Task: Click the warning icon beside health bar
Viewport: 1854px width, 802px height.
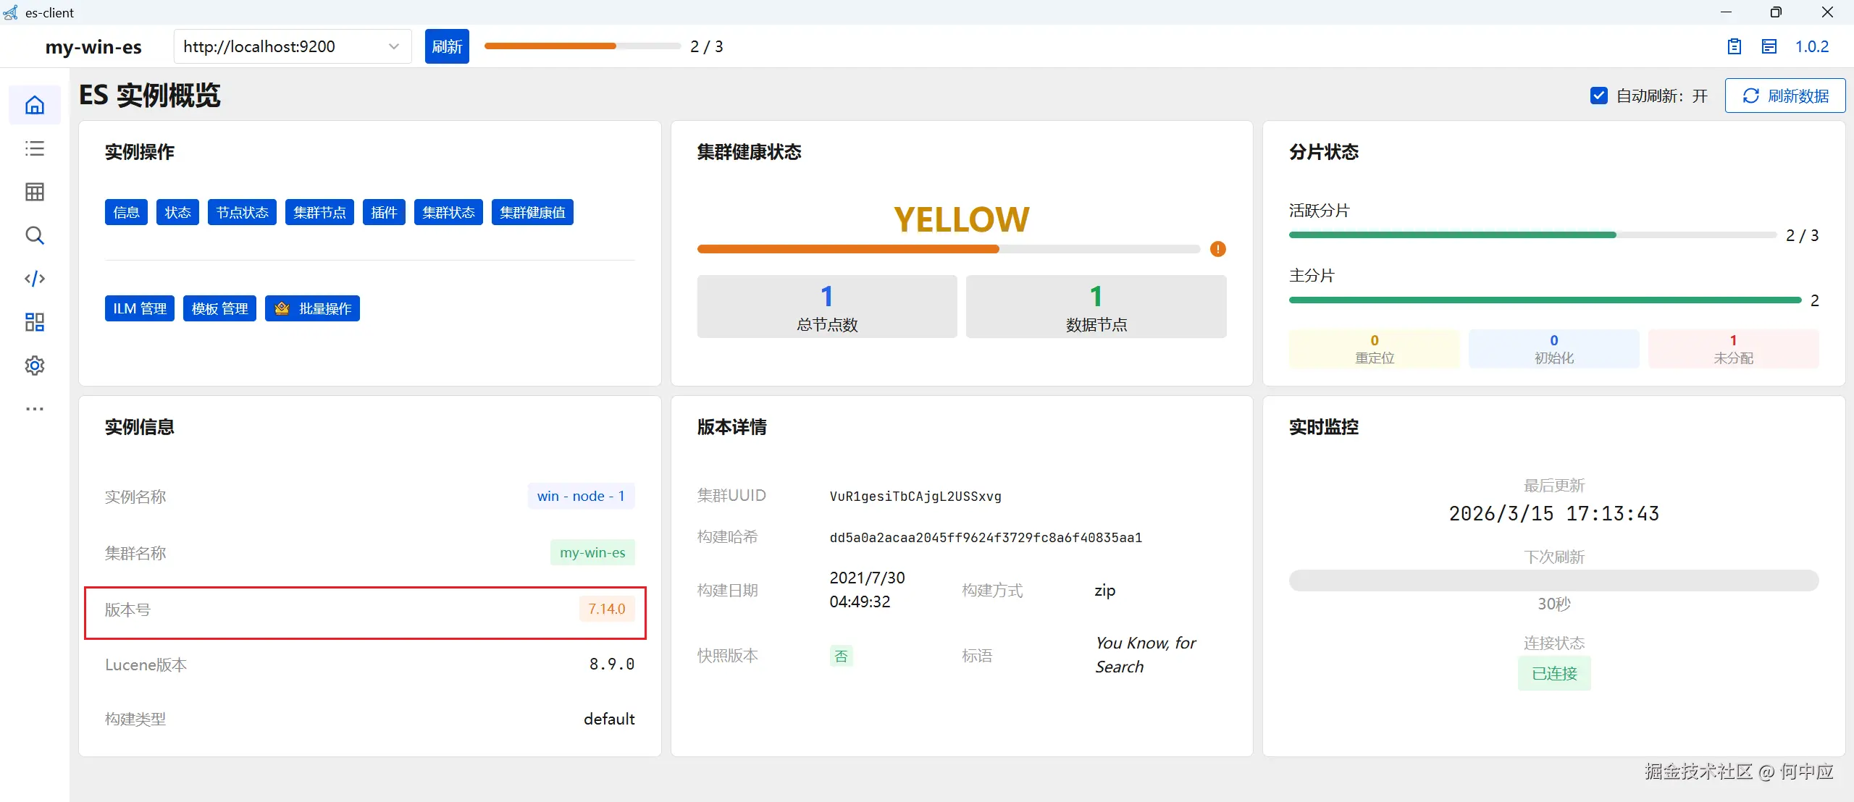Action: click(x=1218, y=249)
